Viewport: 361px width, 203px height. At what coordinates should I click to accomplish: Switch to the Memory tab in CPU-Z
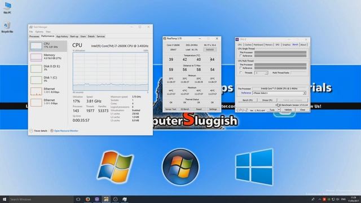click(x=268, y=45)
